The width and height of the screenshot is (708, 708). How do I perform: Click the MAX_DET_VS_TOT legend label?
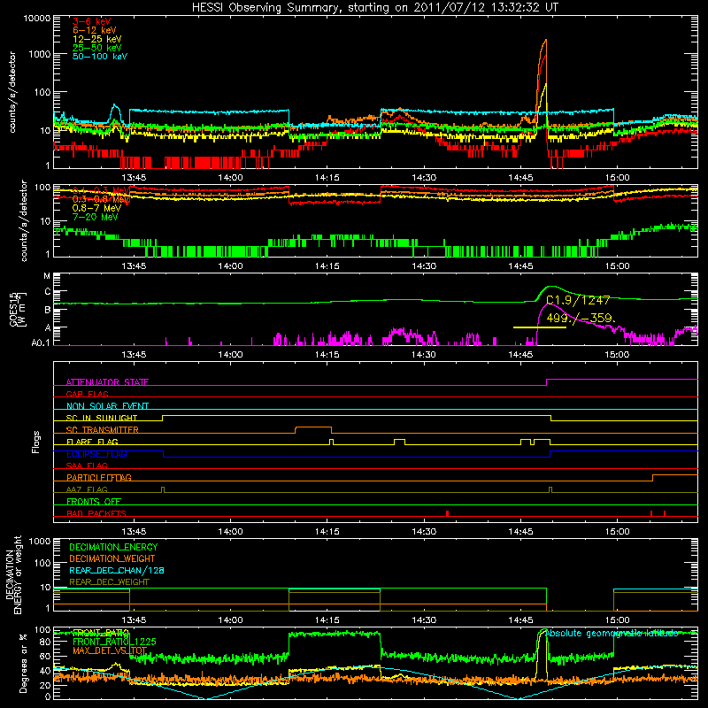110,650
